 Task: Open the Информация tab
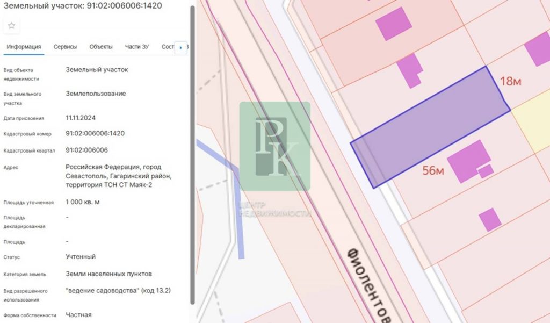tap(24, 47)
